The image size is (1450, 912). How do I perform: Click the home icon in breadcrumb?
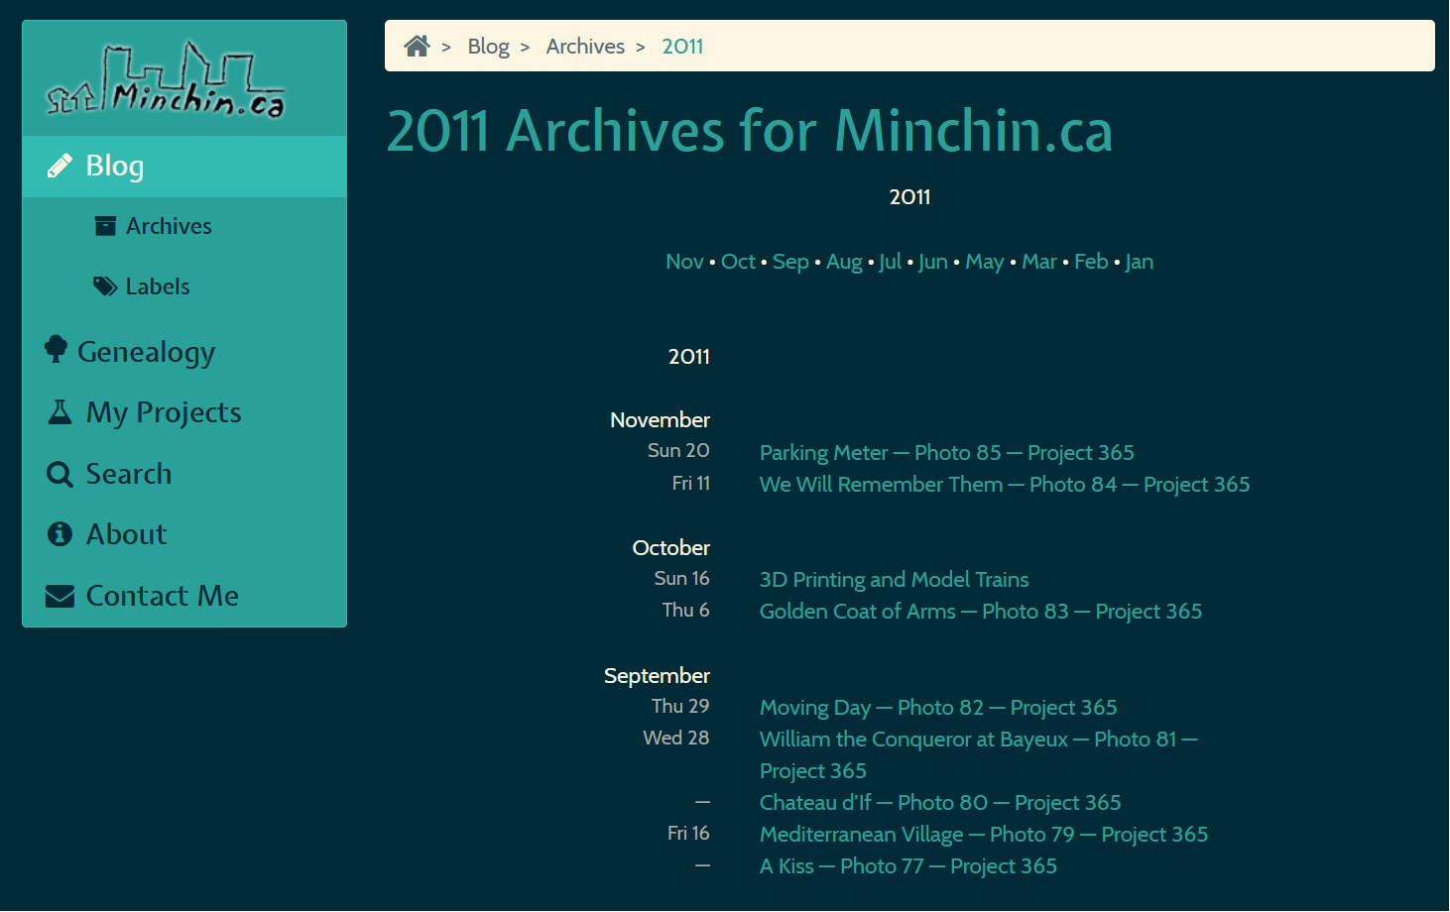417,46
